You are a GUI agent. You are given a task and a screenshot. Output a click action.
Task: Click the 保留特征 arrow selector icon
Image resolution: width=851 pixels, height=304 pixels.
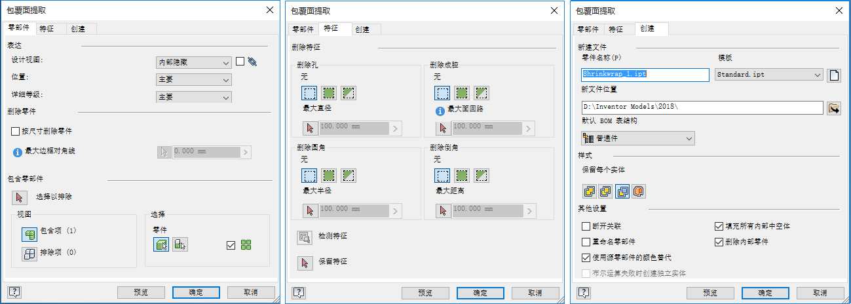tap(305, 263)
